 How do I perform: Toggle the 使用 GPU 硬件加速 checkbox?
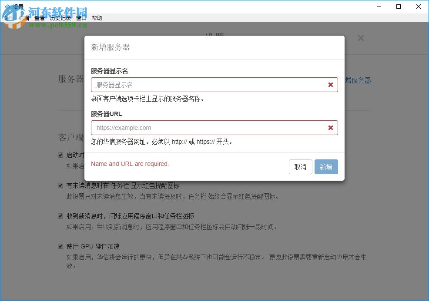60,246
